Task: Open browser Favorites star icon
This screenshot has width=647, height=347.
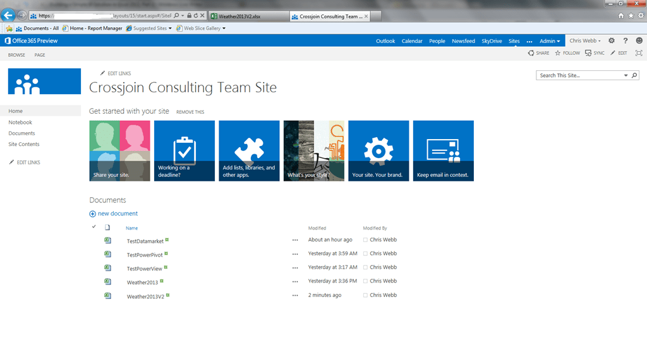Action: tap(631, 16)
